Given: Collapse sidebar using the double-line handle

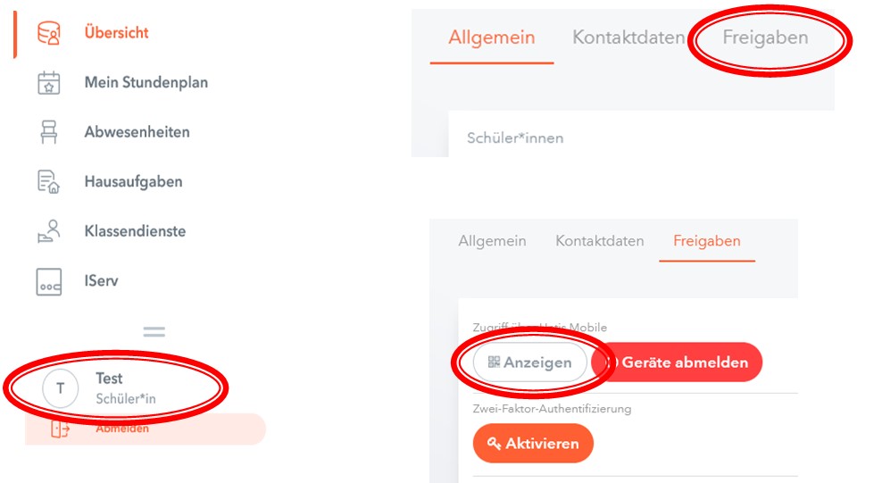Looking at the screenshot, I should click(154, 331).
